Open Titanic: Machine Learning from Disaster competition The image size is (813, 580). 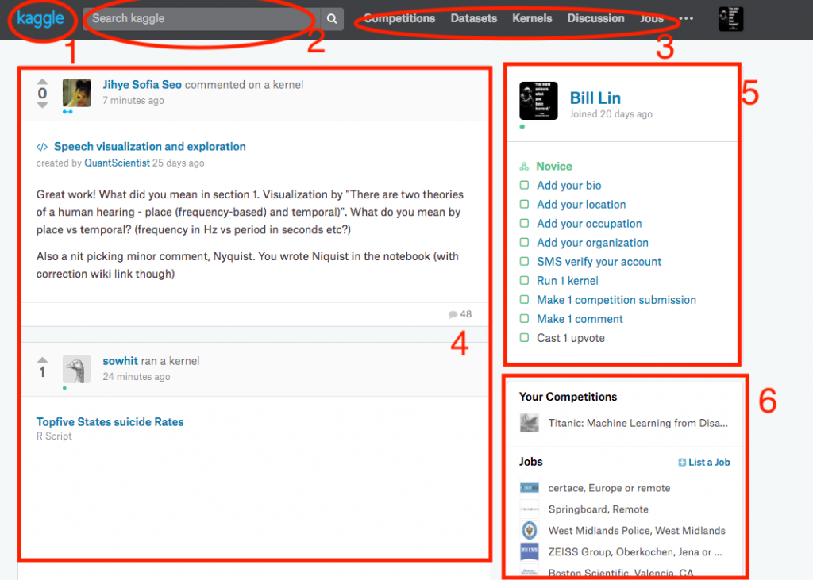(638, 424)
